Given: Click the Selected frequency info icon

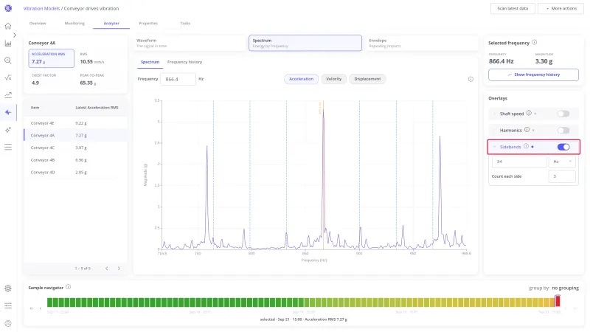Looking at the screenshot, I should [x=534, y=43].
